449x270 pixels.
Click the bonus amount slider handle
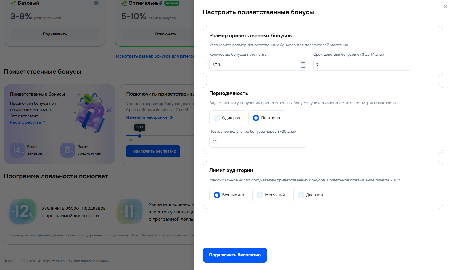[x=139, y=136]
